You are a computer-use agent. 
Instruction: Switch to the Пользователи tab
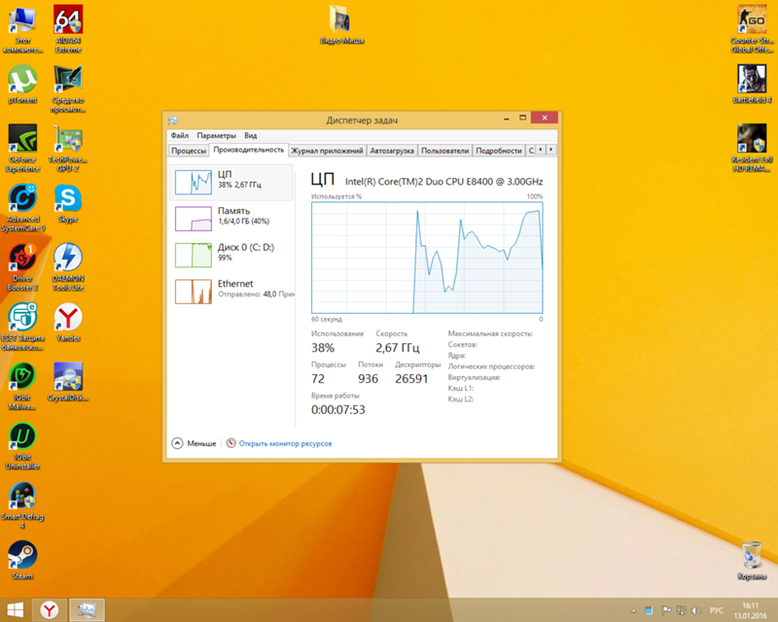445,151
